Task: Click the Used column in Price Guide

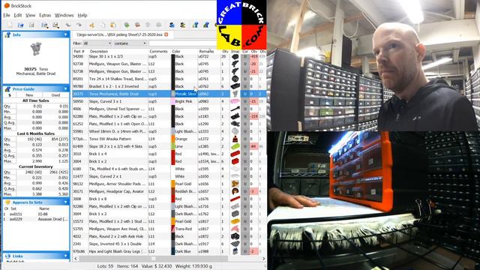Action: tap(55, 95)
